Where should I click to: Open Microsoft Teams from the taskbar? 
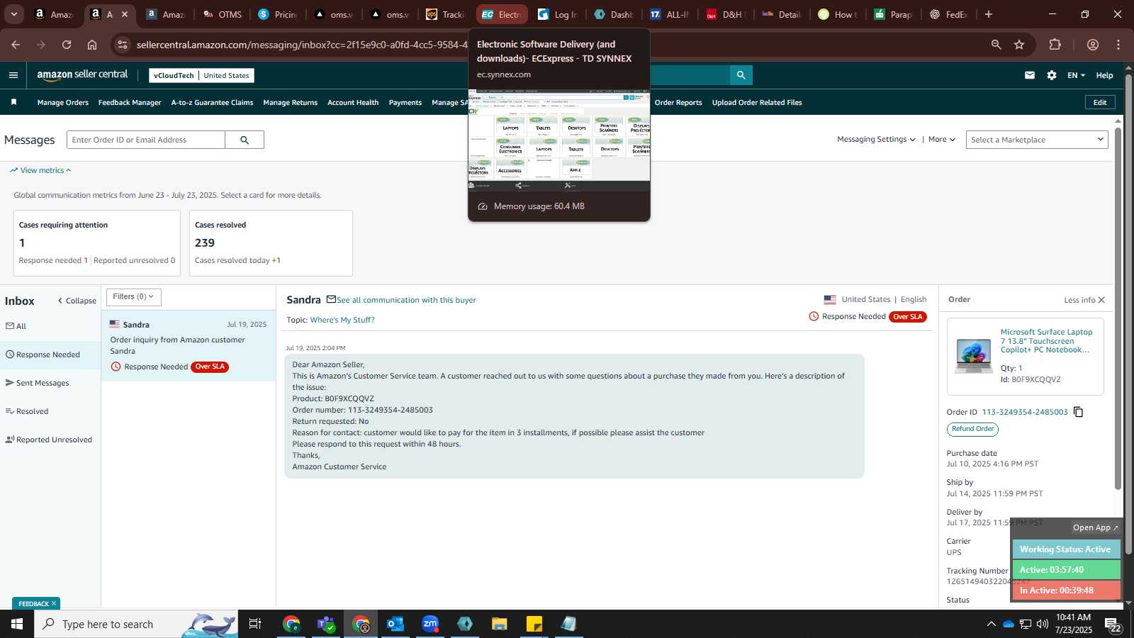(x=326, y=624)
